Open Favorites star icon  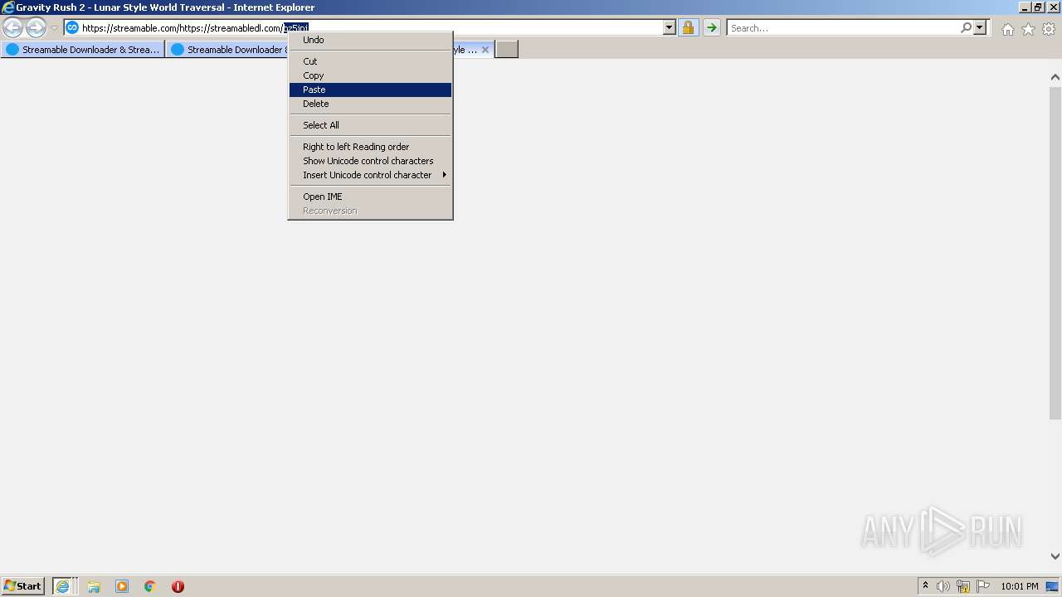pos(1028,29)
